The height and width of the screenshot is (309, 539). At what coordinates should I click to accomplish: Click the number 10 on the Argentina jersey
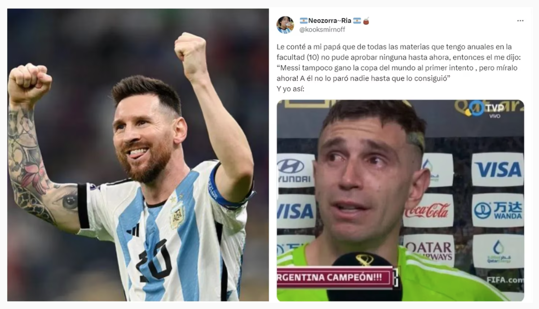click(153, 260)
